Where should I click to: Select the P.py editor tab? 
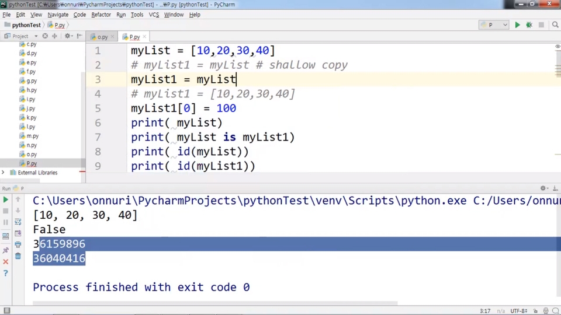[x=133, y=37]
